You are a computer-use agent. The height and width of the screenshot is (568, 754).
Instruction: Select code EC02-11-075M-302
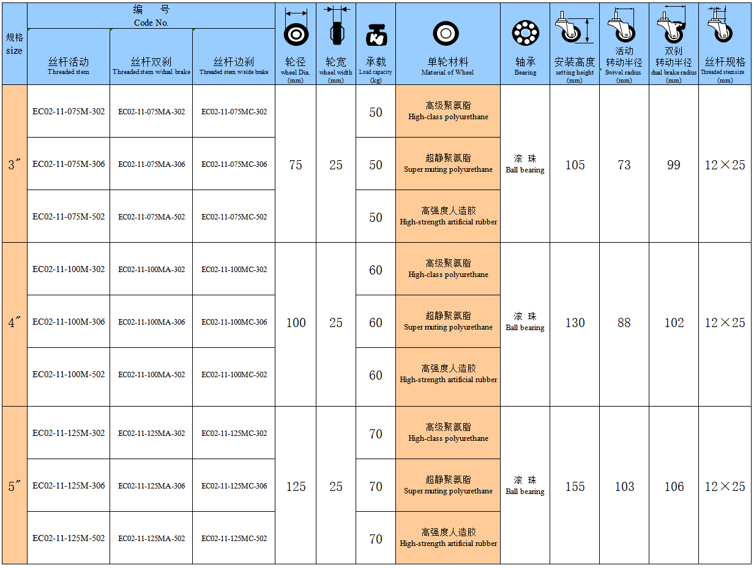(69, 111)
